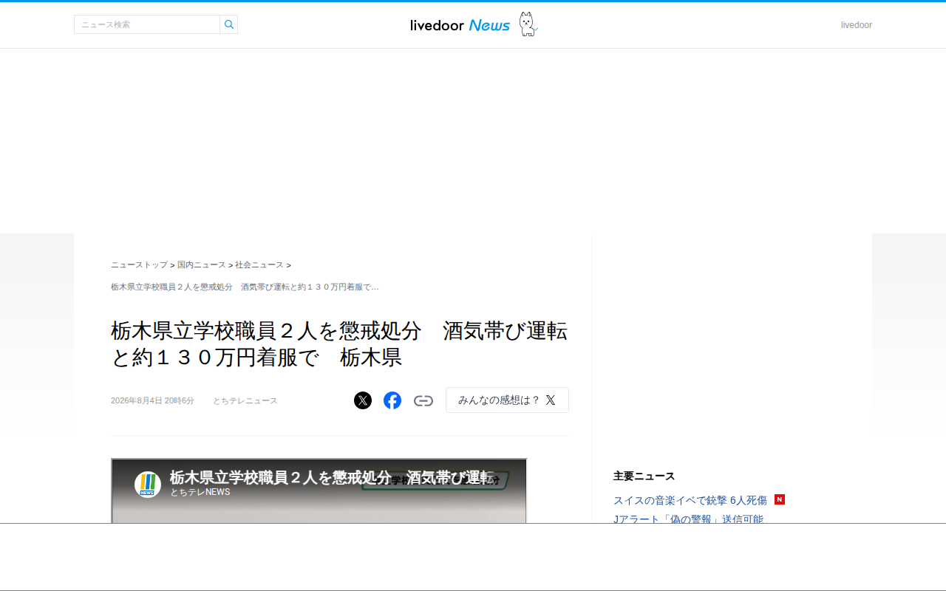The image size is (946, 591).
Task: Click the search magnifier icon
Action: tap(229, 24)
